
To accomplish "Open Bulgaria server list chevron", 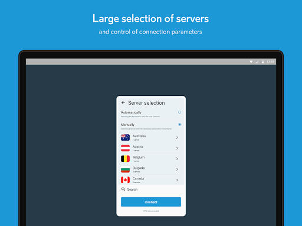I will 177,169.
